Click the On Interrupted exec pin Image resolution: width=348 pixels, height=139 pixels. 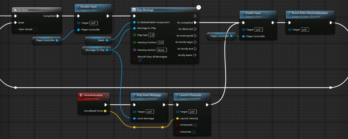coord(195,36)
